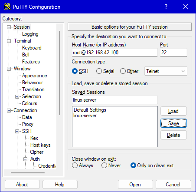
Task: Click the Save session button
Action: click(173, 123)
